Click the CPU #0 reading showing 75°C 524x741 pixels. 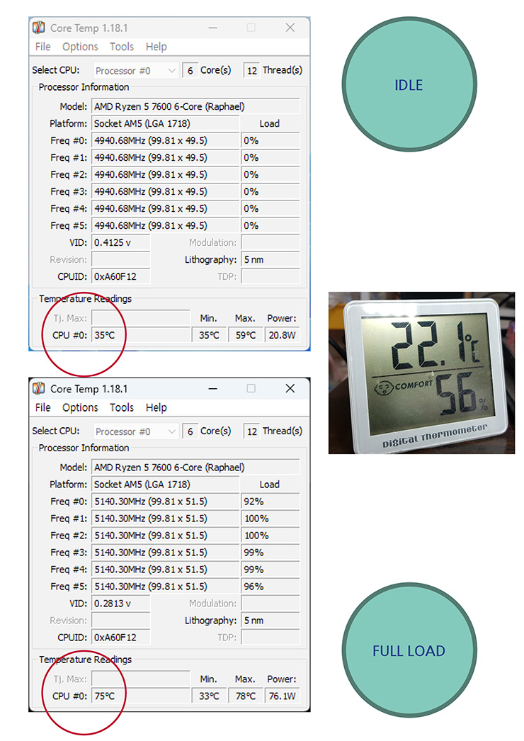(x=140, y=696)
